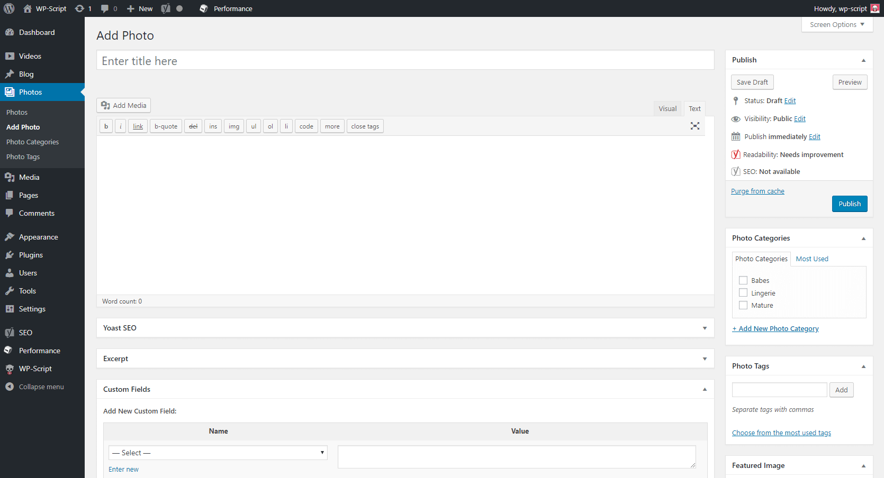Screen dimensions: 884x478
Task: Edit the Publish immediately schedule
Action: [x=815, y=136]
